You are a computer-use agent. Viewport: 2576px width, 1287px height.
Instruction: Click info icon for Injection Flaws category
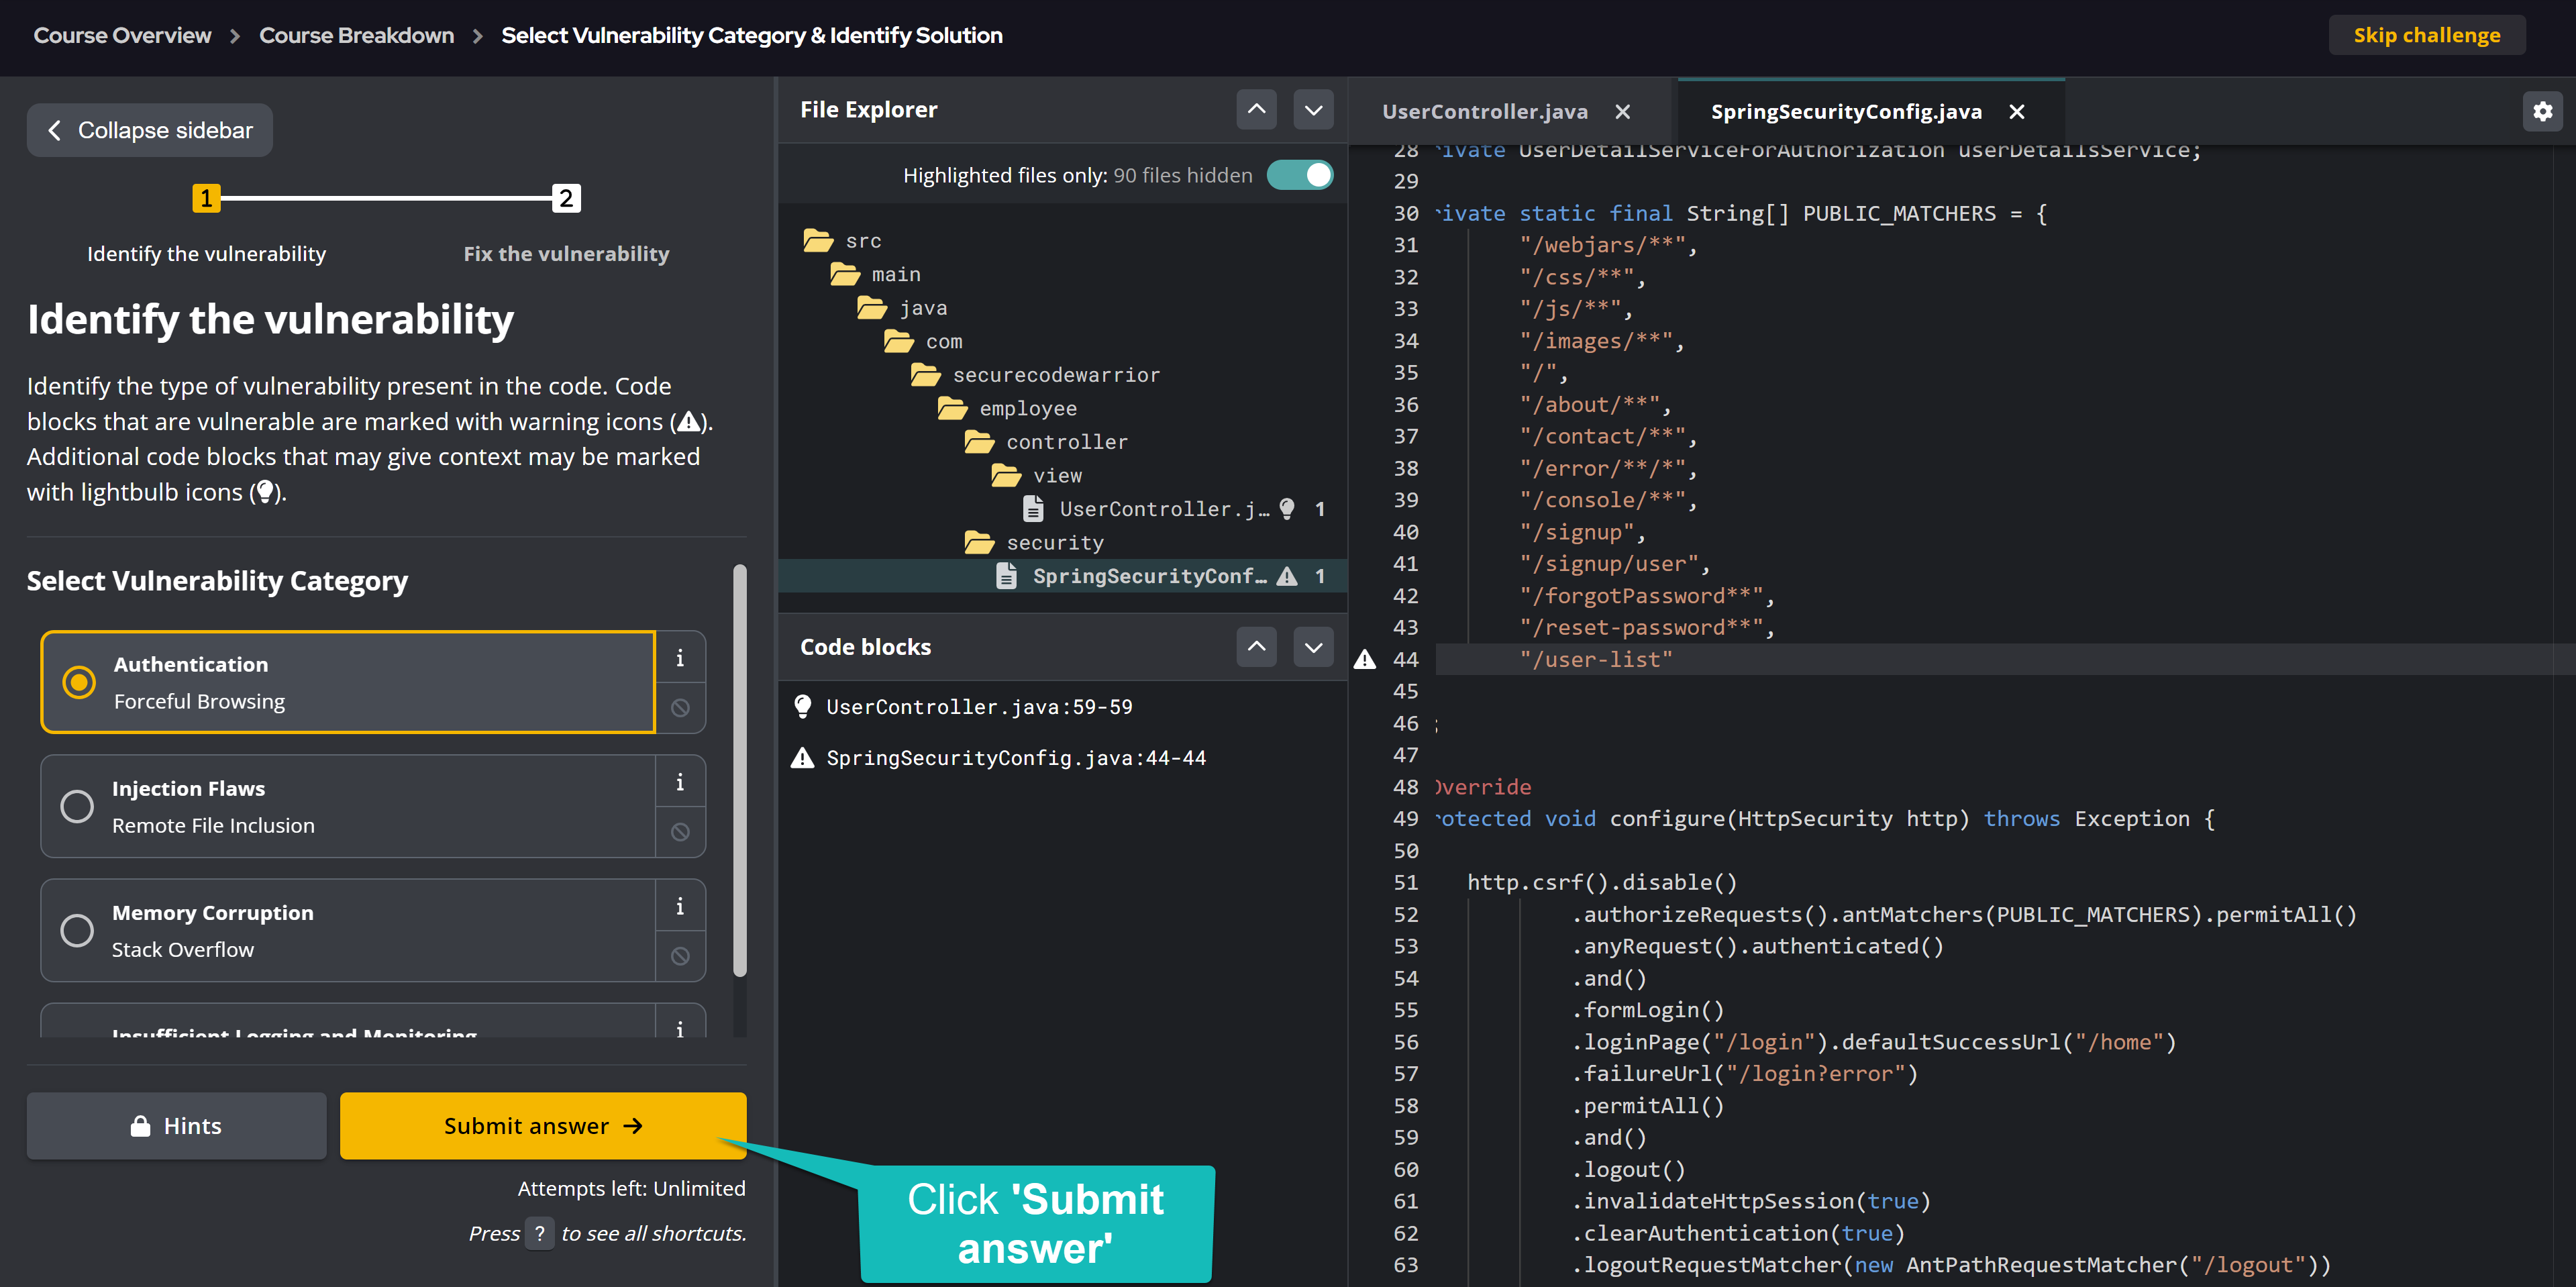point(680,782)
